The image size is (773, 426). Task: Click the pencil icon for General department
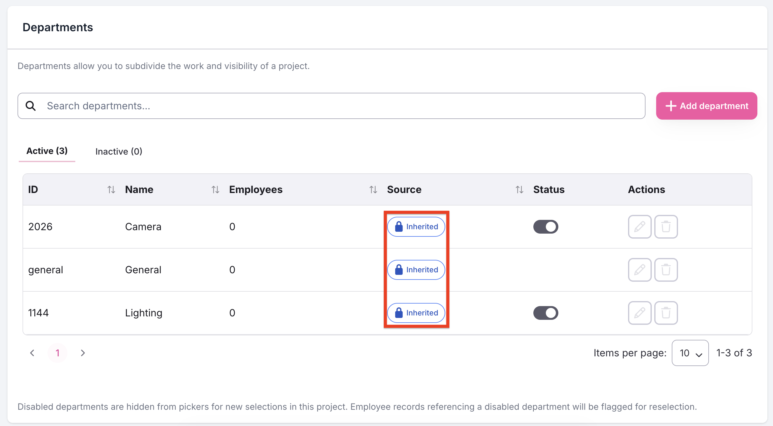click(640, 270)
